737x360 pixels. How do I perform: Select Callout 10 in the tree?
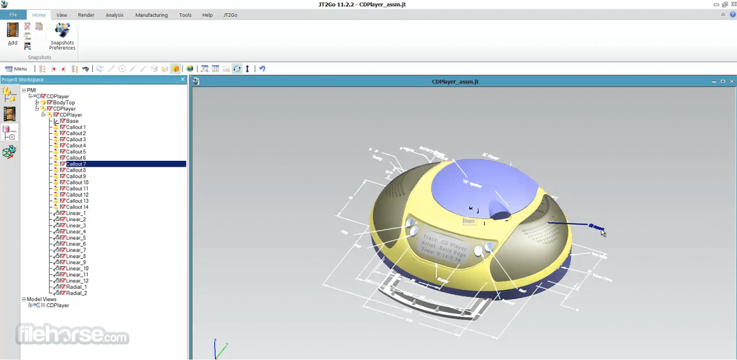pos(77,183)
